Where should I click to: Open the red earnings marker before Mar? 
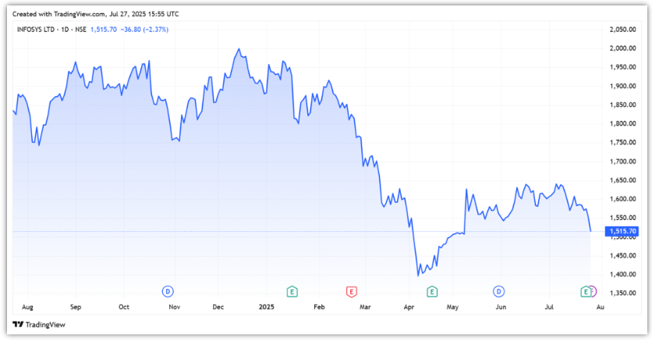351,291
